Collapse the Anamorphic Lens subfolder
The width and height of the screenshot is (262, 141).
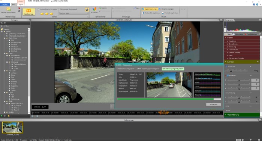pyautogui.click(x=7, y=103)
